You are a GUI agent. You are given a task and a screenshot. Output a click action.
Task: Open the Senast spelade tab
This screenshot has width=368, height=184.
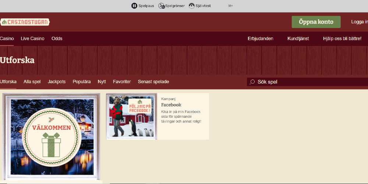click(x=153, y=82)
